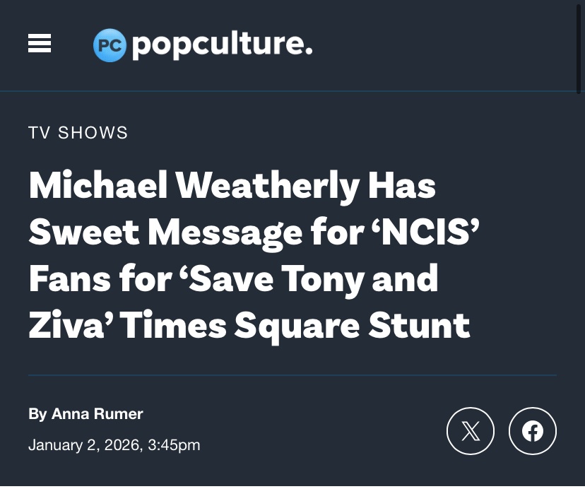Click the divider line below the headline
This screenshot has height=489, width=585.
coord(292,375)
